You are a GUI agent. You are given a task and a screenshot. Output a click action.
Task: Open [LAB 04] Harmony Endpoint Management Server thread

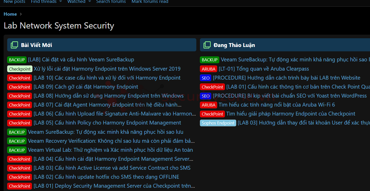113,159
